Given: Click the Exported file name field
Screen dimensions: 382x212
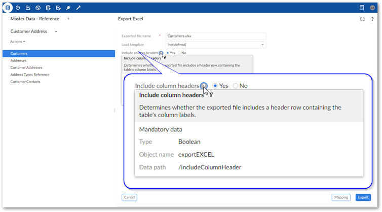Looking at the screenshot, I should (216, 36).
